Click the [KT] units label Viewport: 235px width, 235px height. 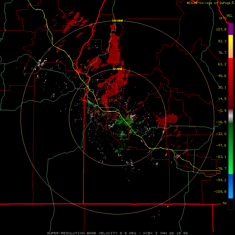(x=223, y=18)
